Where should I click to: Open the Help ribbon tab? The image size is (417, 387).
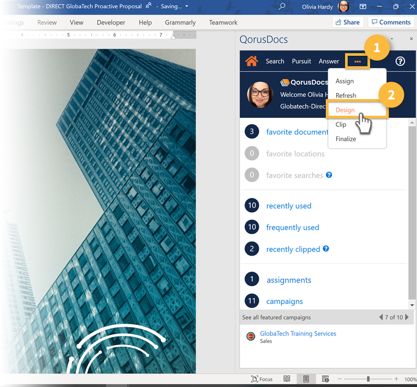click(145, 22)
